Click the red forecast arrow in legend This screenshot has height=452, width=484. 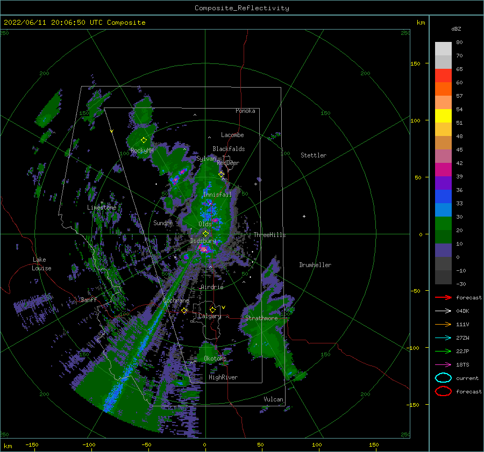click(x=443, y=297)
